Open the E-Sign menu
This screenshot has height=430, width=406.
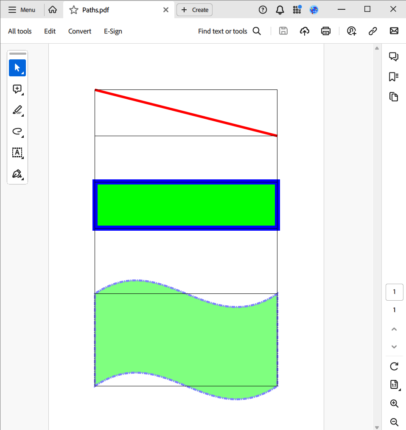coord(113,31)
